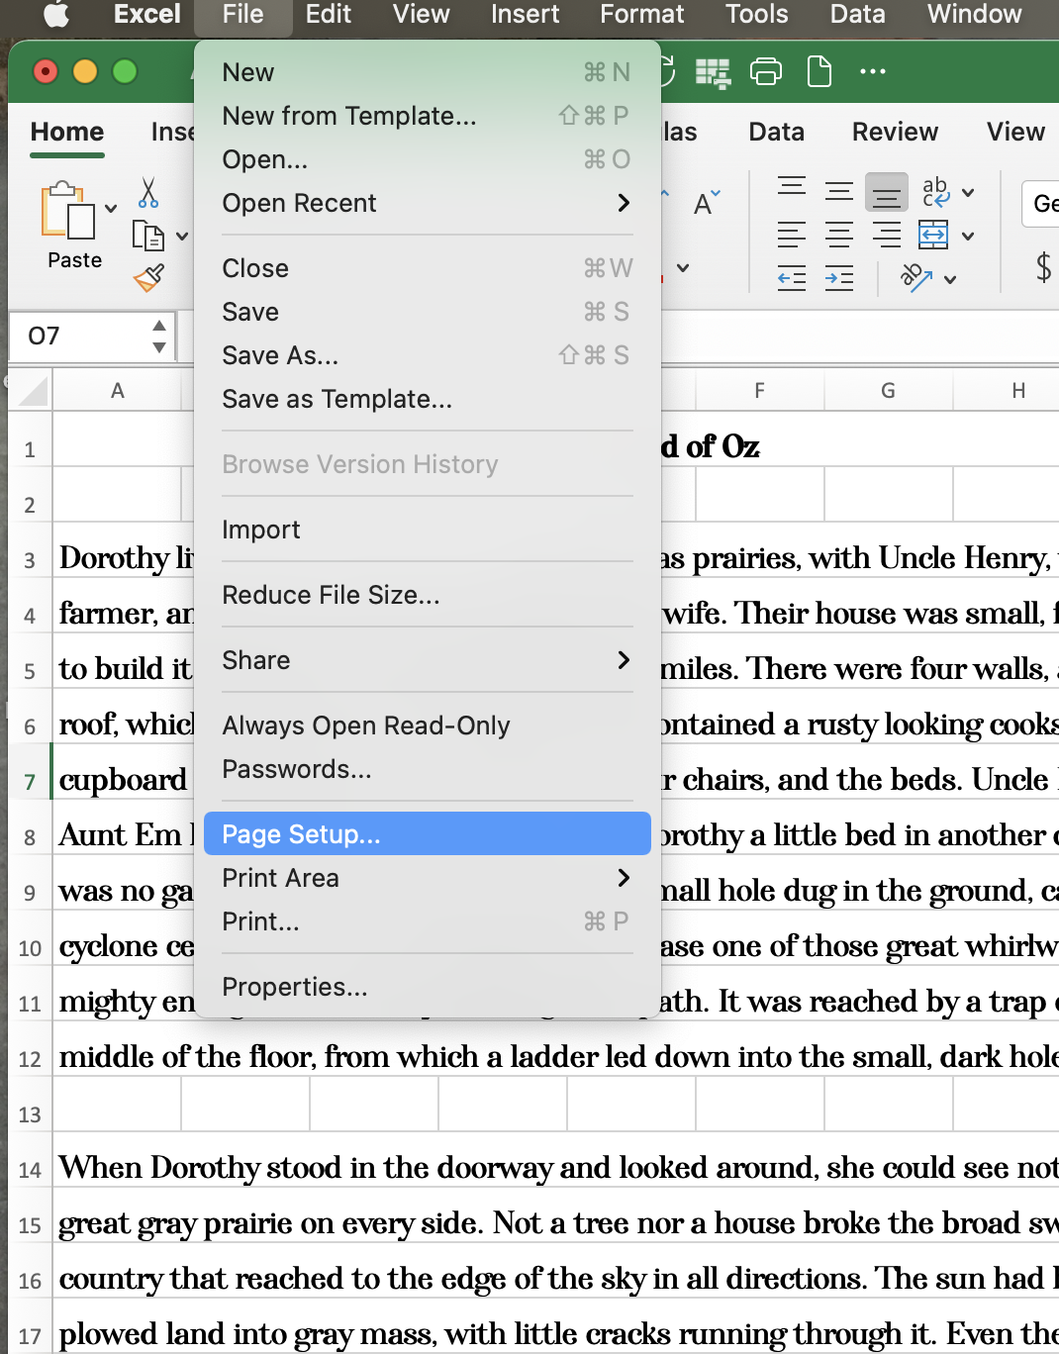1059x1354 pixels.
Task: Increase indent
Action: click(x=839, y=279)
